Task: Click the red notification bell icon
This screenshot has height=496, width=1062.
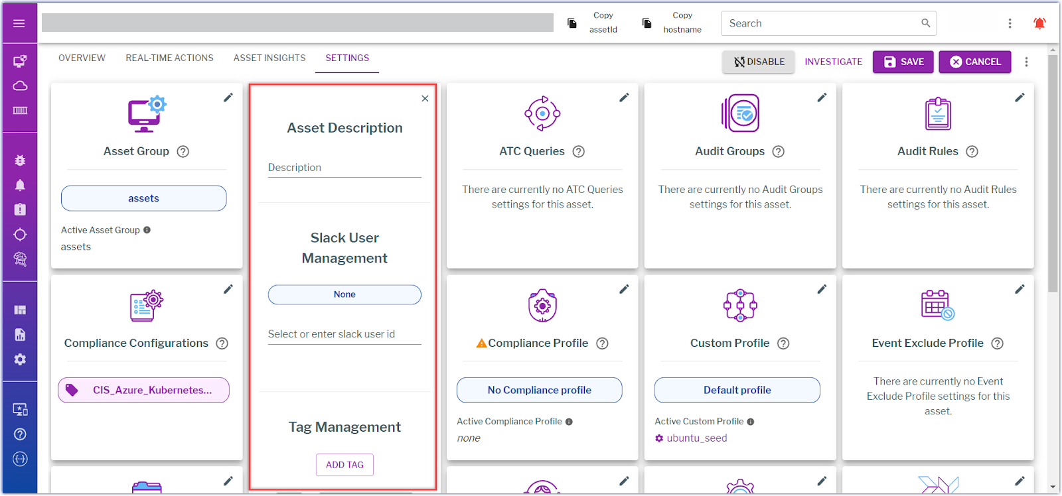Action: pos(1039,23)
